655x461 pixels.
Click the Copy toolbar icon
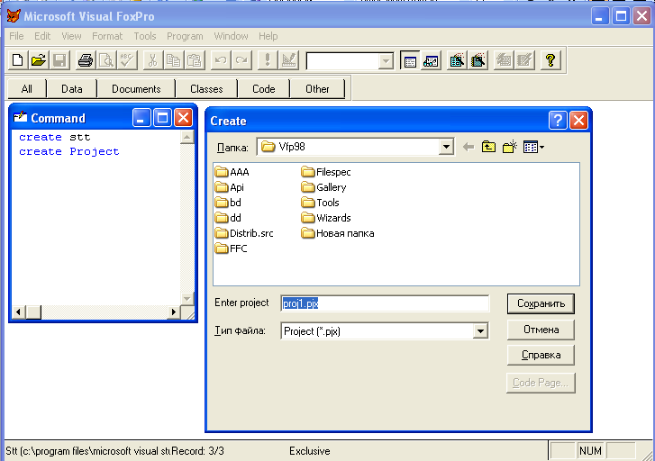(x=173, y=60)
